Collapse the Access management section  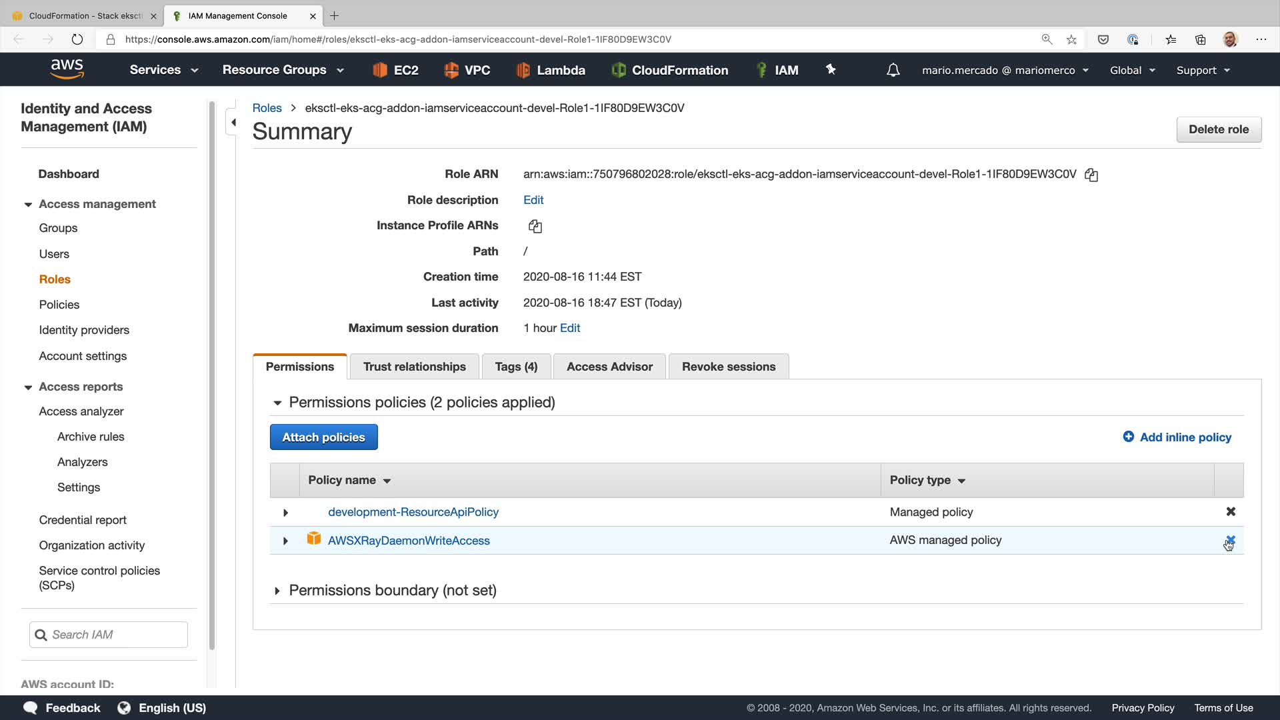[x=28, y=205]
